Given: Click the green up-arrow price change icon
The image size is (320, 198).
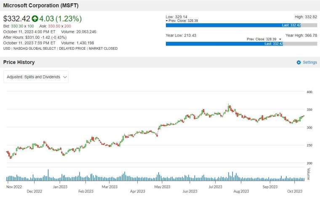Looking at the screenshot, I should [x=35, y=19].
